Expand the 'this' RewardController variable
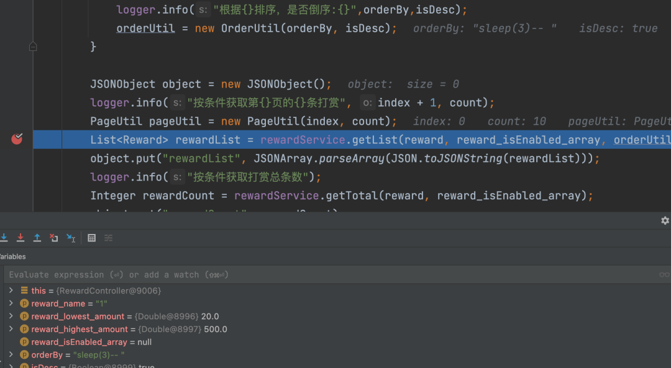This screenshot has height=368, width=671. [11, 290]
